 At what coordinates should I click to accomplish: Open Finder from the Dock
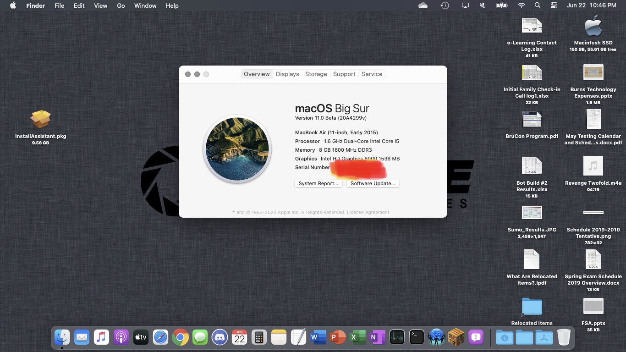click(62, 338)
